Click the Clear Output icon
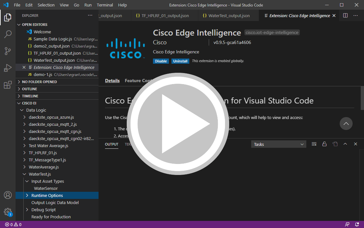This screenshot has height=228, width=364. [314, 144]
